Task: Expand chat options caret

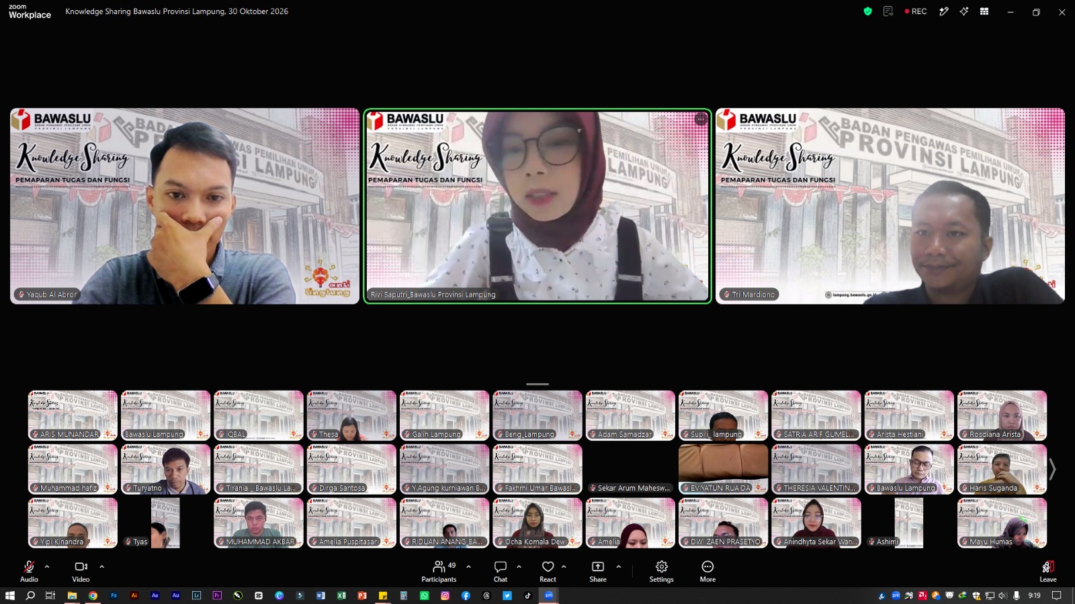Action: pos(519,566)
